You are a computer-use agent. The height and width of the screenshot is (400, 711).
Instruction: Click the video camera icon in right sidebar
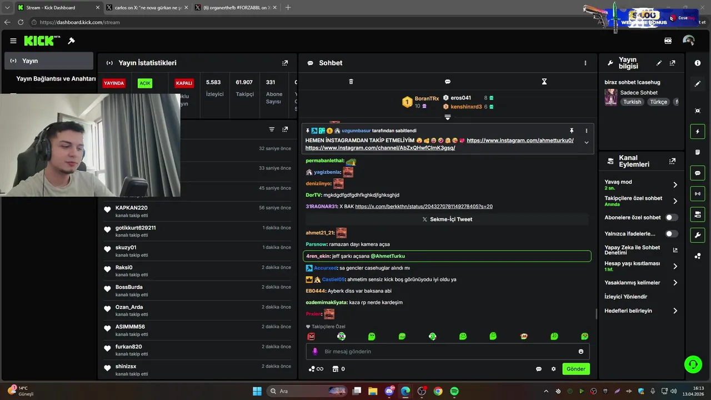click(x=698, y=214)
